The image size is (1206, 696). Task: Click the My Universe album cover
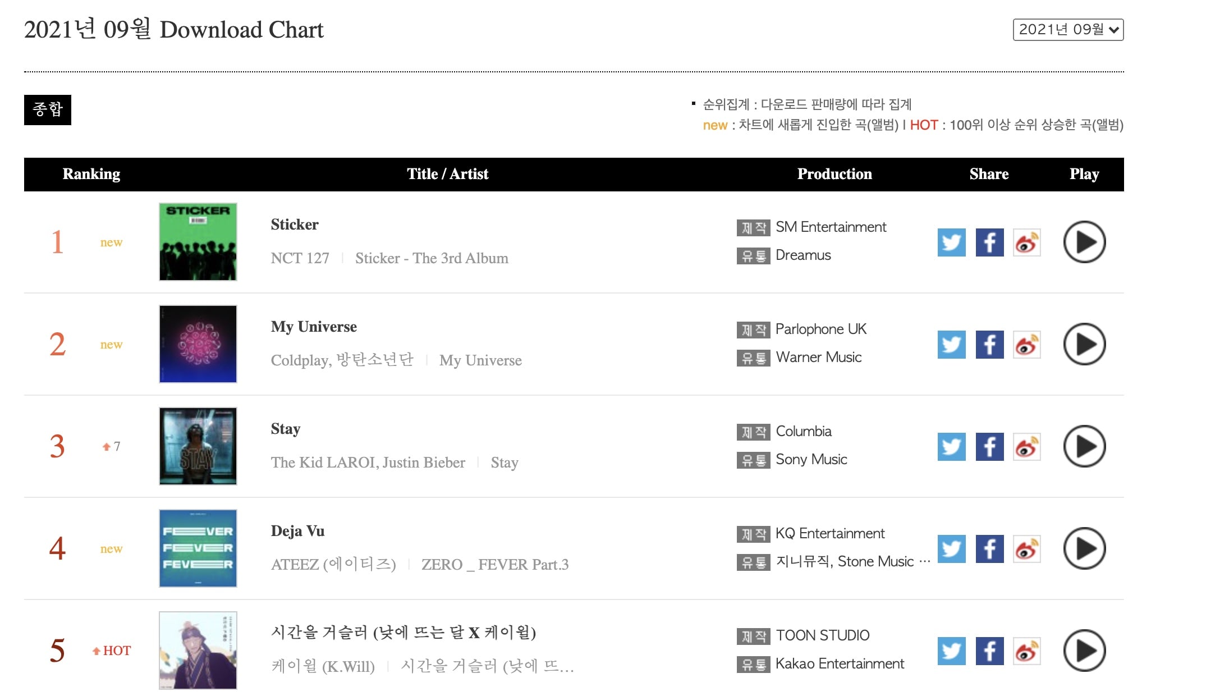(x=198, y=344)
